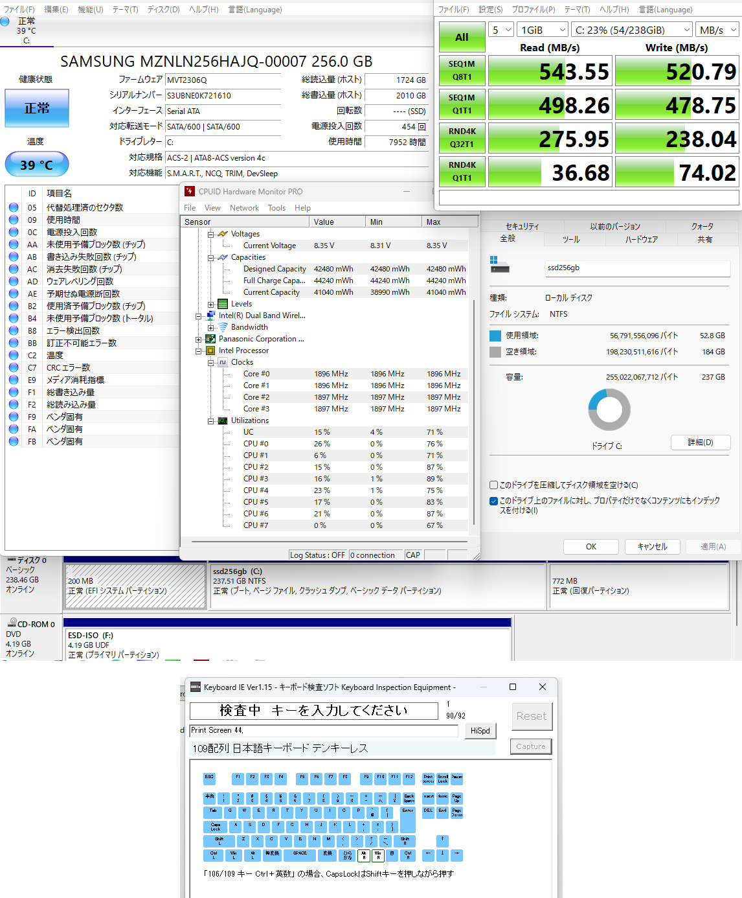Screen dimensions: 742x898
Task: Open the test size 1GiB dropdown
Action: [x=543, y=30]
